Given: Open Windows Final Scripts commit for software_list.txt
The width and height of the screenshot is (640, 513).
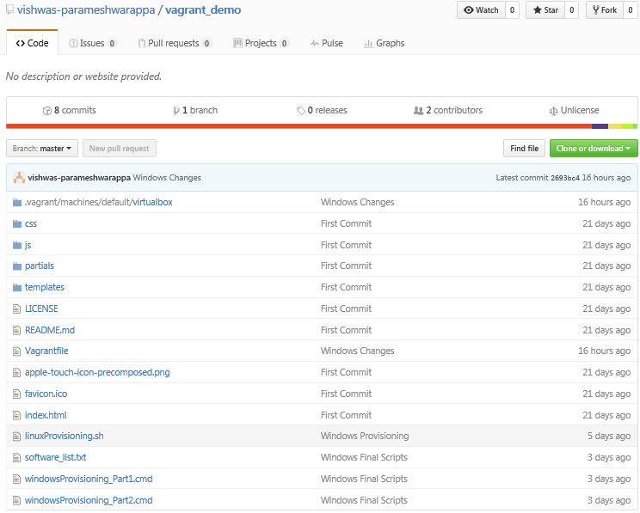Looking at the screenshot, I should [x=364, y=457].
